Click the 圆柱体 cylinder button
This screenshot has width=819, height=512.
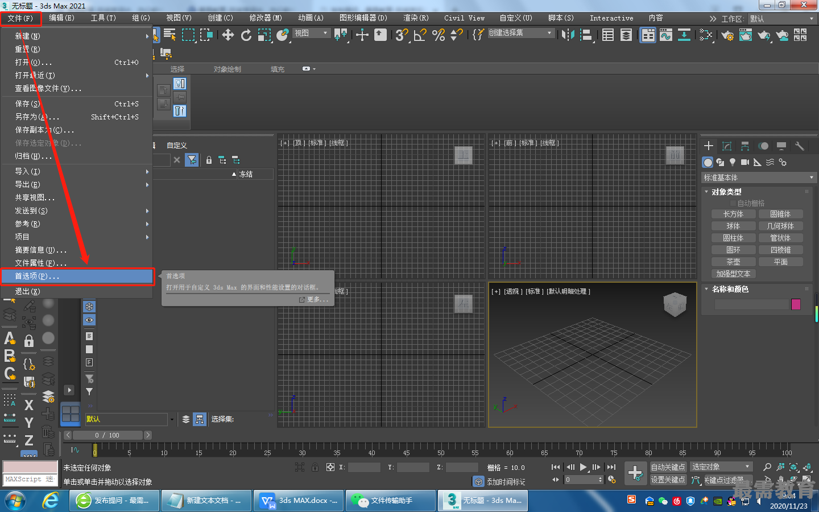[733, 238]
